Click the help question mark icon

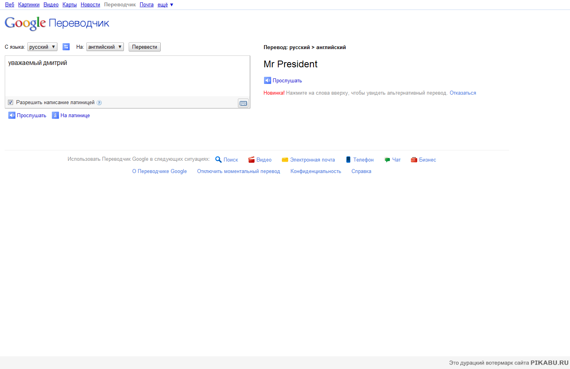(99, 103)
